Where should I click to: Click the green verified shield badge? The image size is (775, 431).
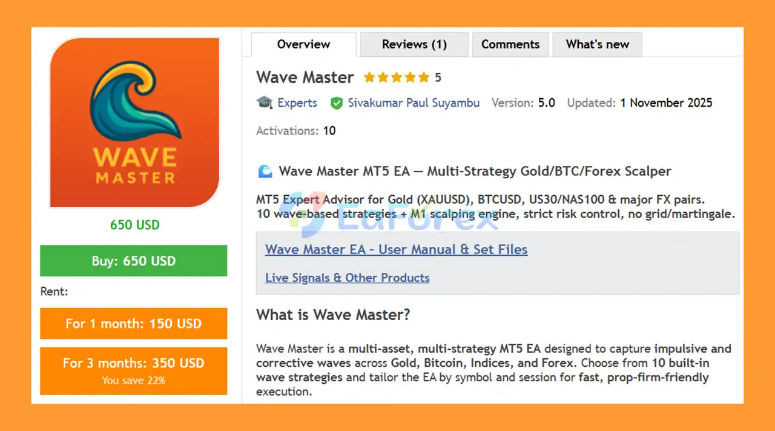pos(337,103)
